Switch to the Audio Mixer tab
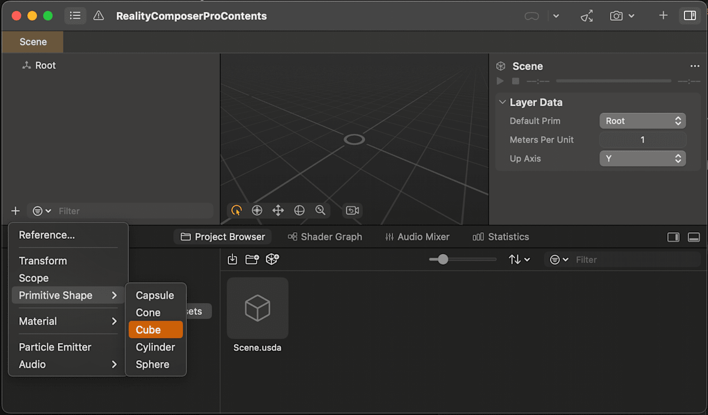 pos(417,237)
